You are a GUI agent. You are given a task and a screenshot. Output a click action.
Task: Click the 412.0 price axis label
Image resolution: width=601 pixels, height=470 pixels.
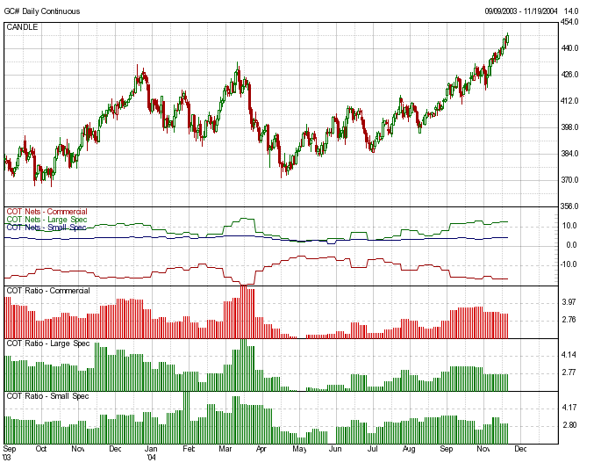569,101
